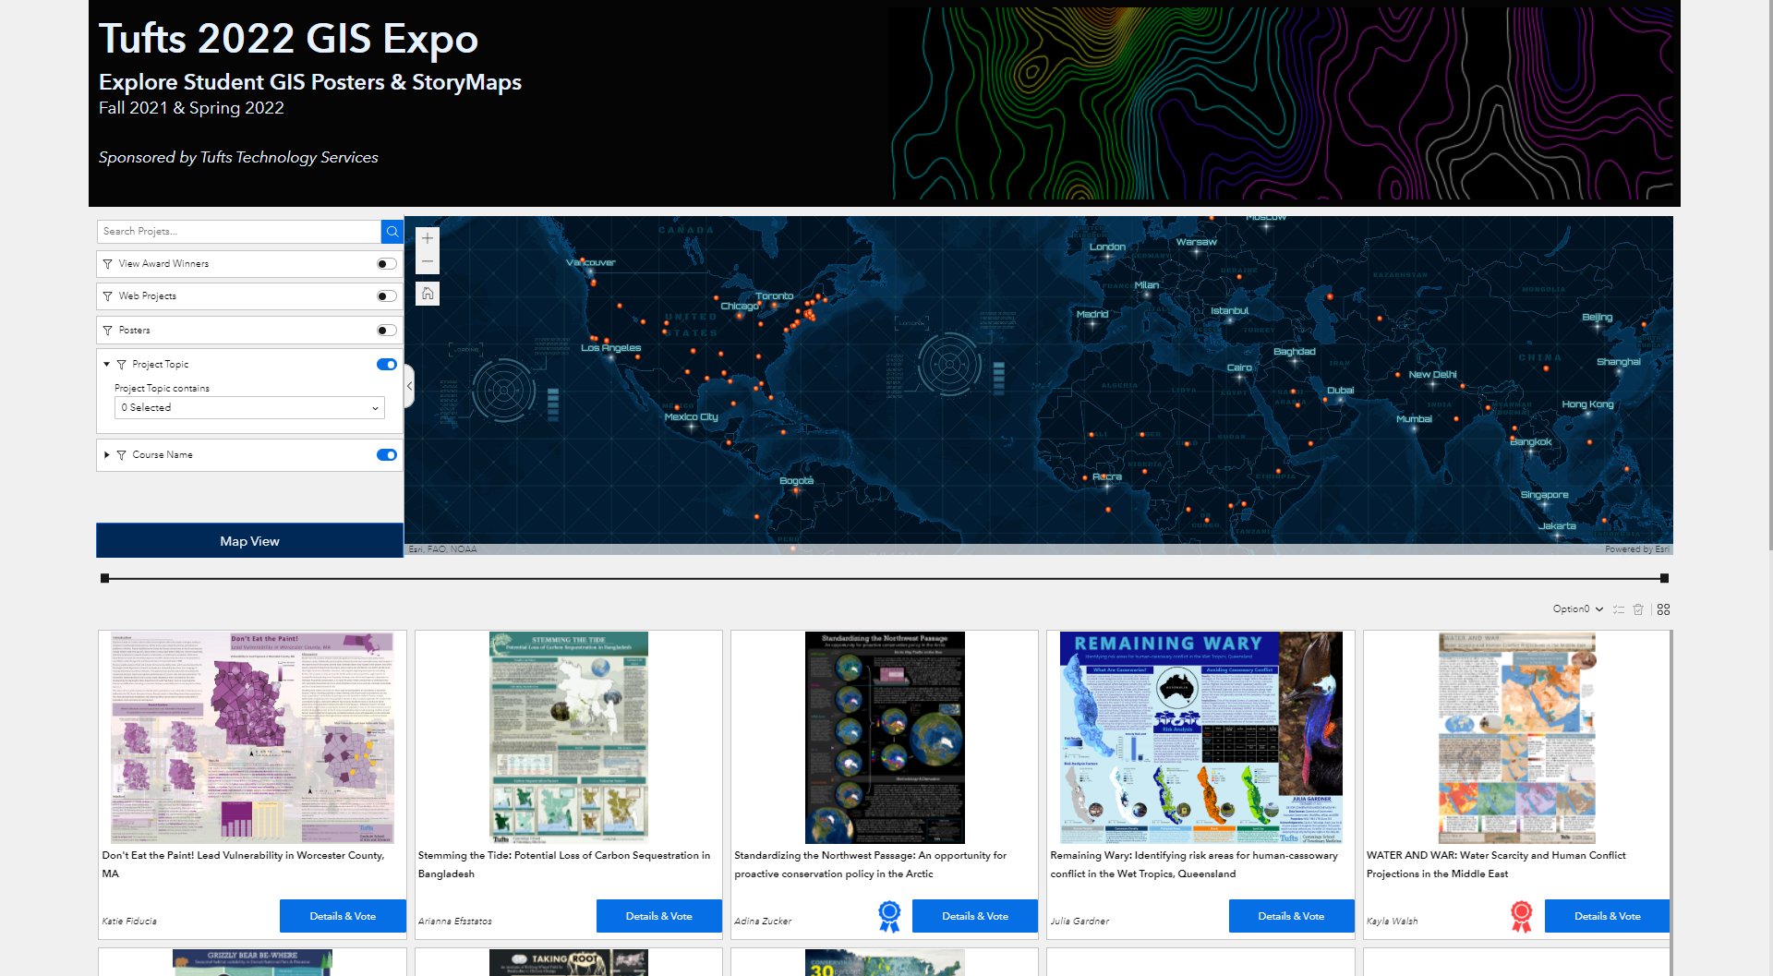This screenshot has width=1773, height=976.
Task: Click the filter icon beside Project Topic
Action: [121, 365]
